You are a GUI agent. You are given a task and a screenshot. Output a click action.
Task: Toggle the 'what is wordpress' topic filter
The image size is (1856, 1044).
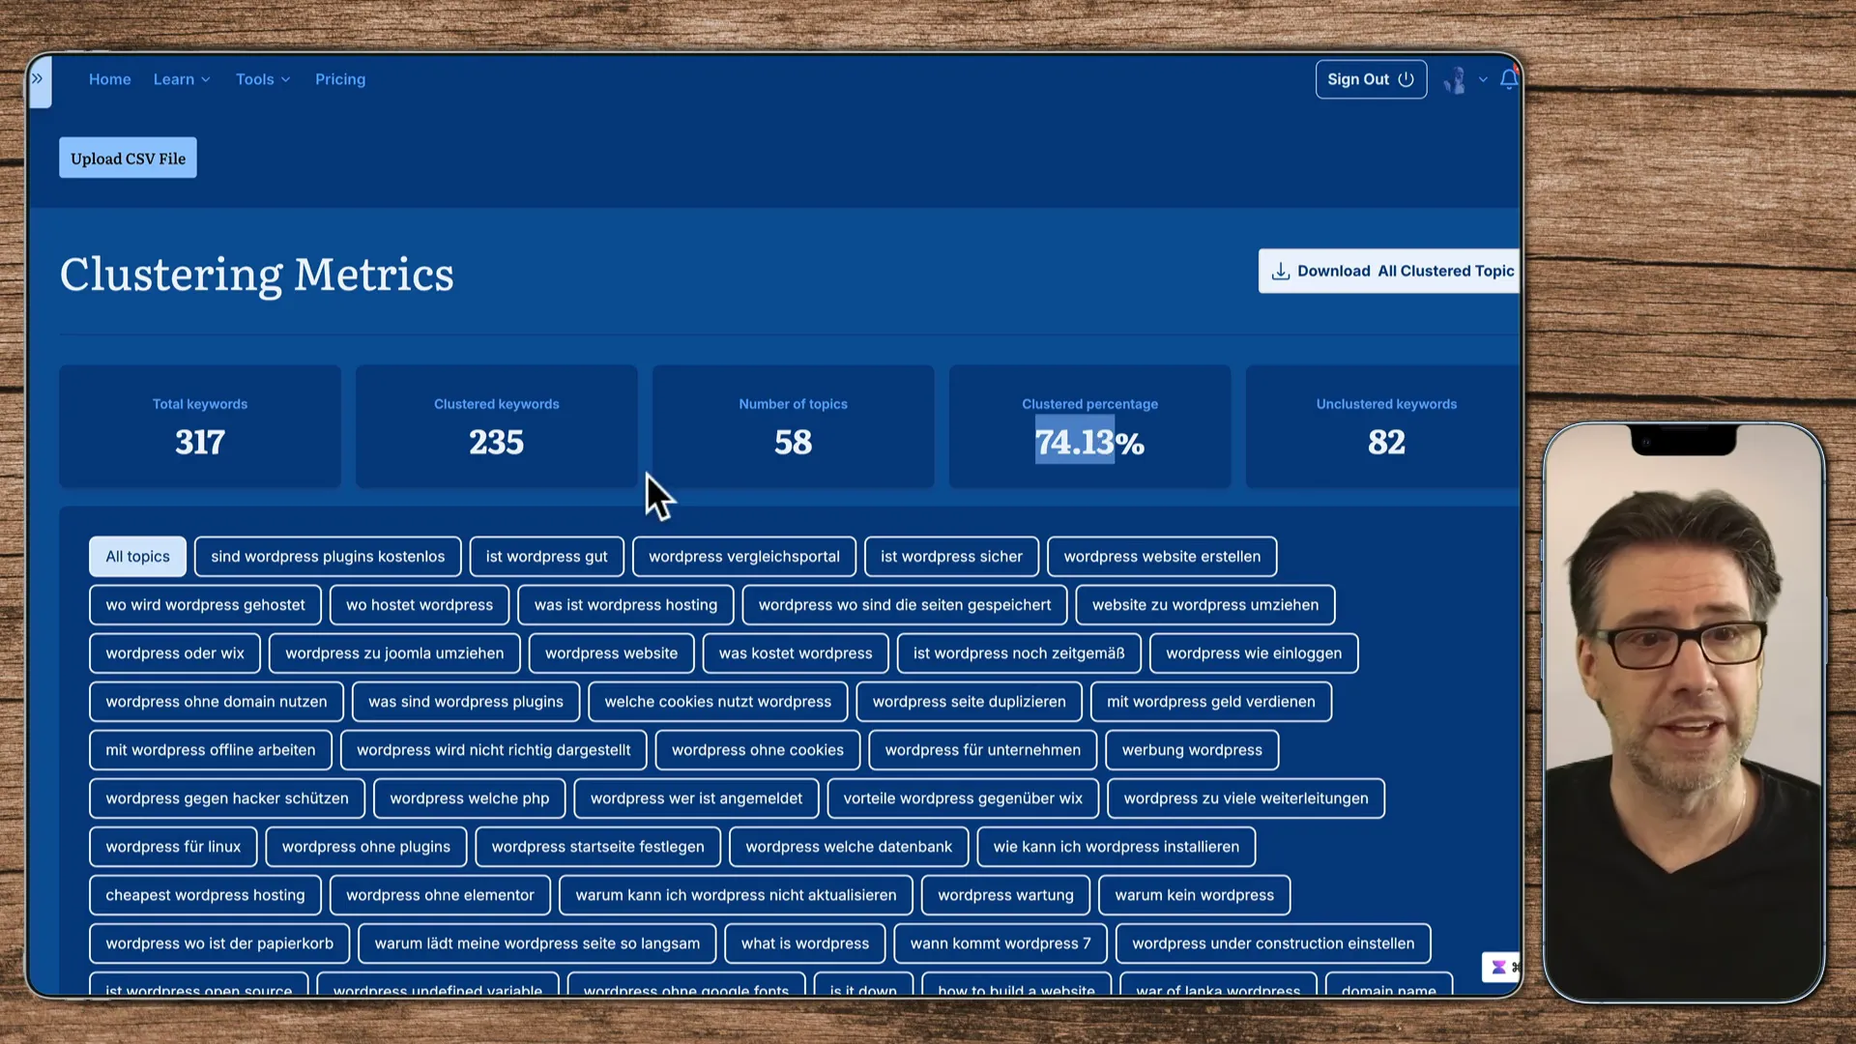point(804,942)
